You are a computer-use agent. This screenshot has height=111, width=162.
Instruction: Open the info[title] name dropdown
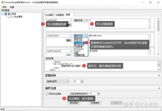[70, 36]
